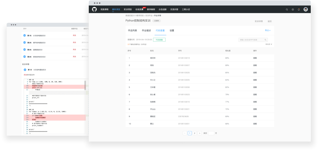Switch to the 设置 tab

172,31
